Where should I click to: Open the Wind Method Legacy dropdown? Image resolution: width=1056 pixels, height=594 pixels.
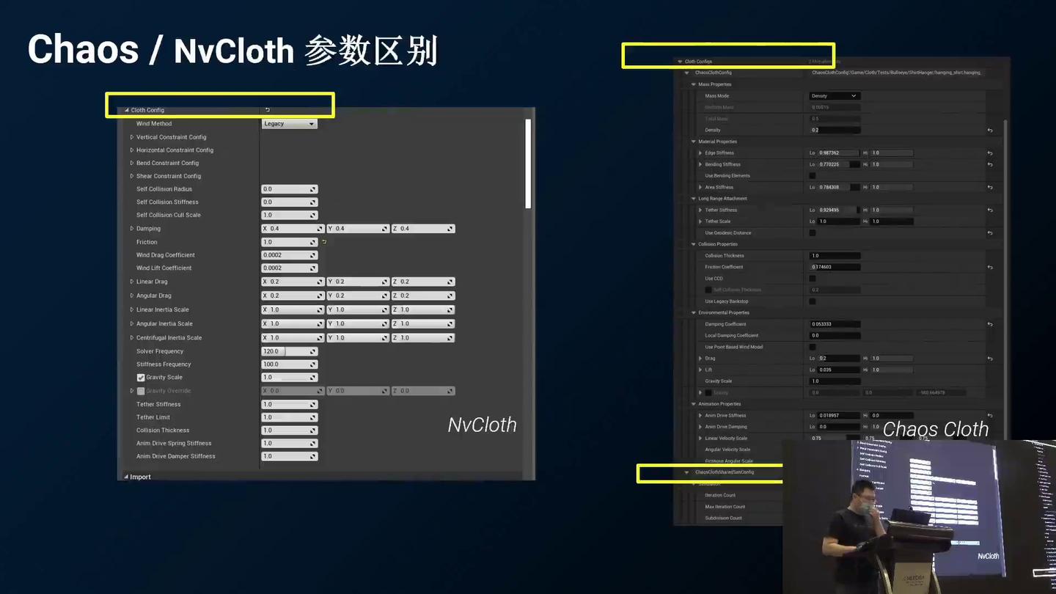click(289, 124)
